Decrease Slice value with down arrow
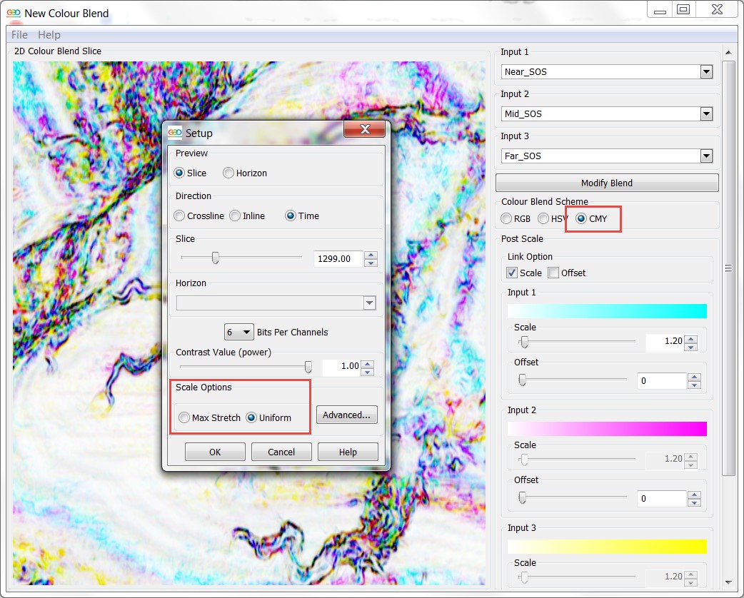Screen dimensions: 744x598 [x=371, y=263]
